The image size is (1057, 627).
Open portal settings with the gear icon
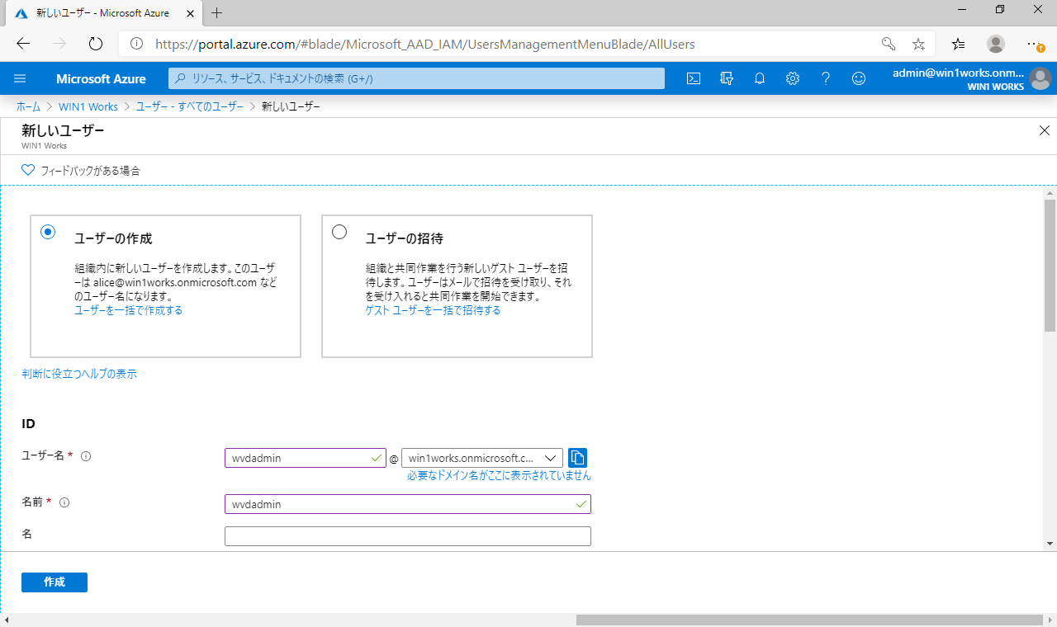coord(793,78)
